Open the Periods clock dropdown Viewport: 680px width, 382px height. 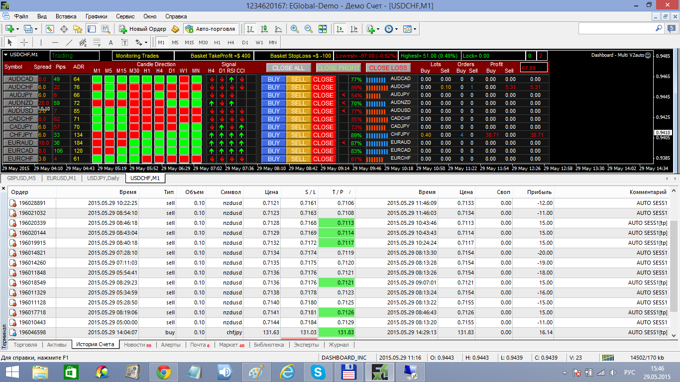(x=391, y=29)
